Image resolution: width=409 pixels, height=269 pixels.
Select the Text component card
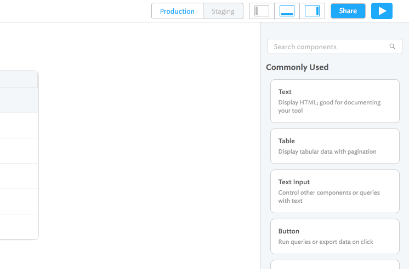pos(334,101)
